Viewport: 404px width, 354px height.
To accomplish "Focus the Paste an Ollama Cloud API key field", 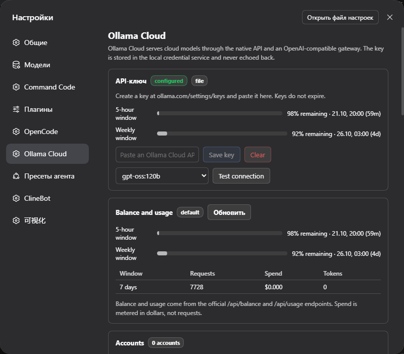I will pyautogui.click(x=157, y=155).
